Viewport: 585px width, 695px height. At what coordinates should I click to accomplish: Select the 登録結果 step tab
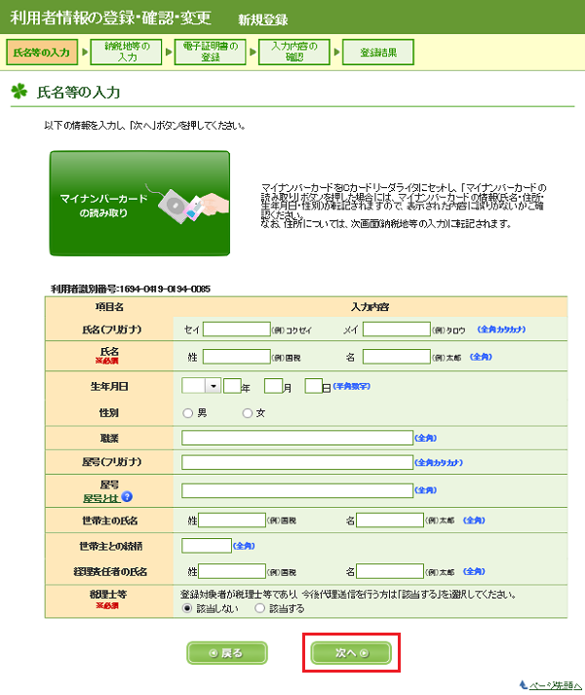point(378,53)
